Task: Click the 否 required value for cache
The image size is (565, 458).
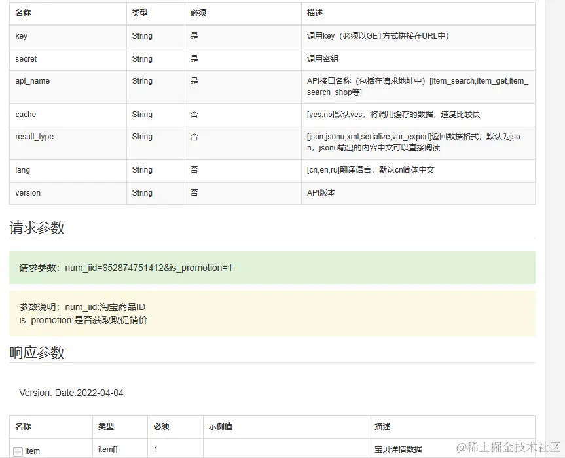Action: [194, 114]
